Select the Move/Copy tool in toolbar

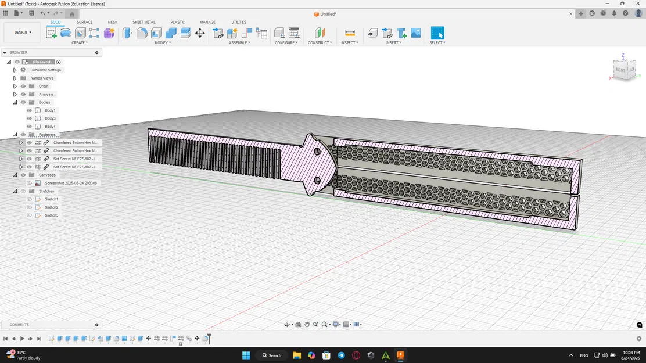click(x=200, y=33)
